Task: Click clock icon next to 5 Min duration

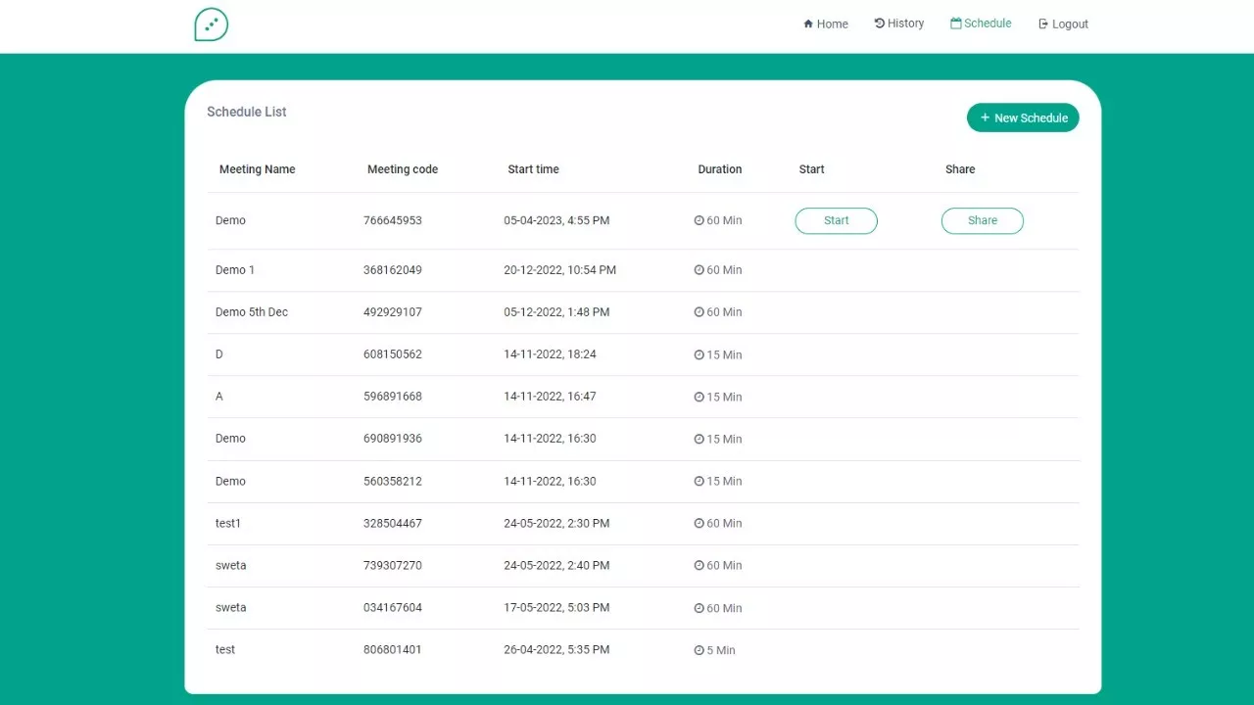Action: pos(699,650)
